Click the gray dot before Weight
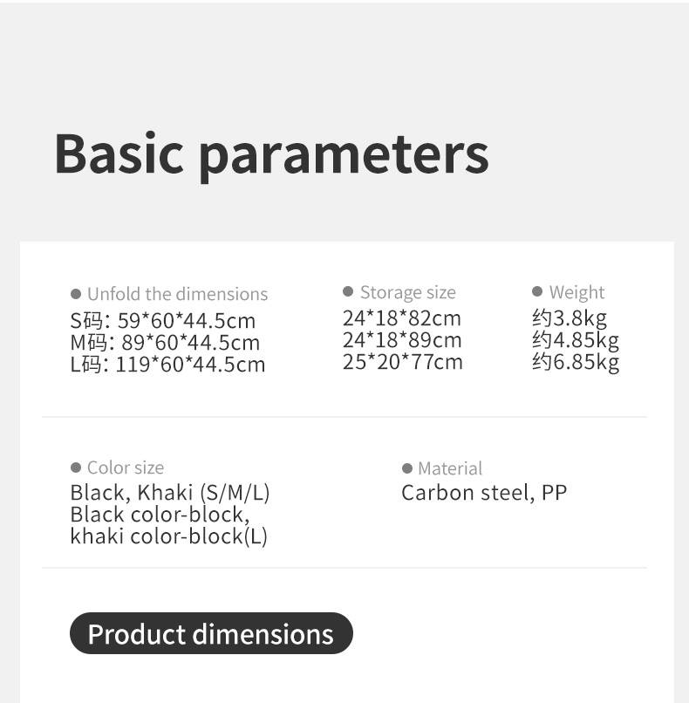 tap(537, 291)
